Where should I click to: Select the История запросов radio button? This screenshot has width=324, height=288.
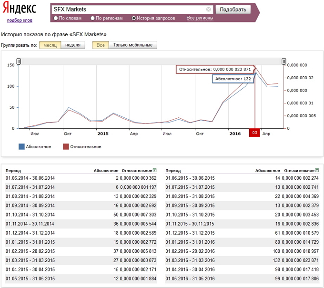(134, 18)
